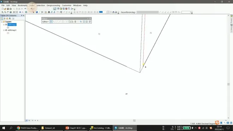Switch to List By Drawing Order view

pos(2,19)
